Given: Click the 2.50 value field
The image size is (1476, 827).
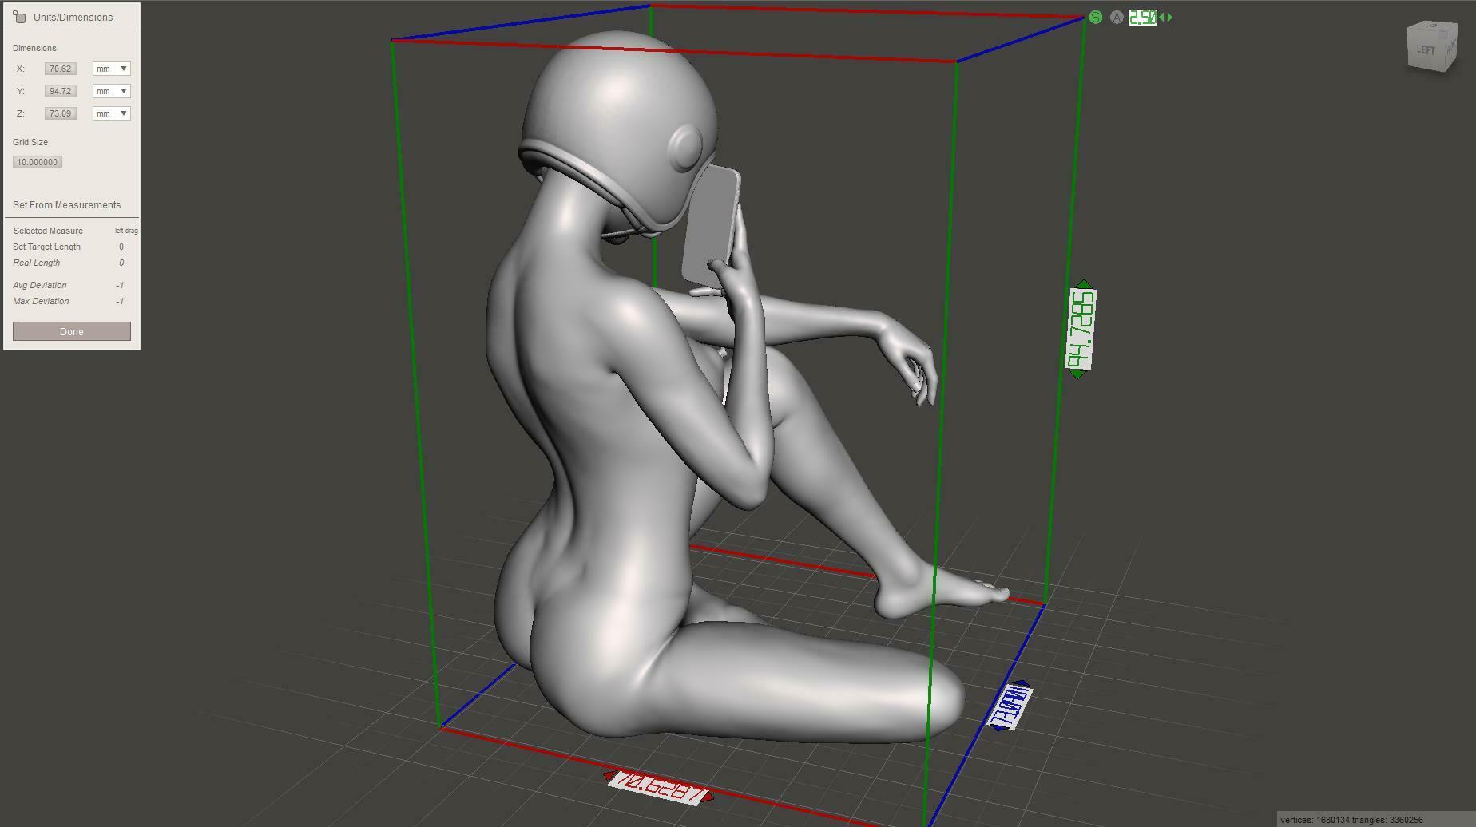Looking at the screenshot, I should pyautogui.click(x=1143, y=17).
